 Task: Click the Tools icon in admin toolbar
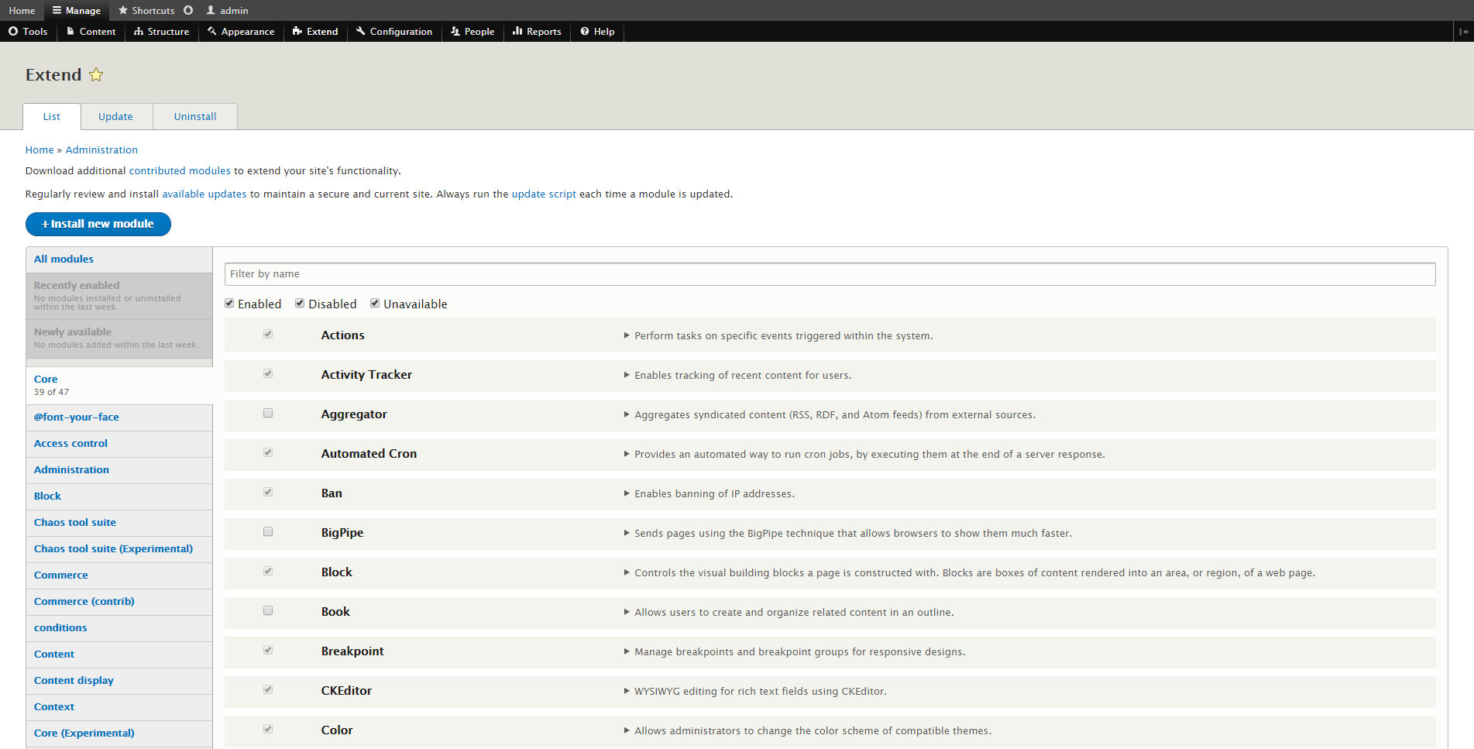coord(13,32)
